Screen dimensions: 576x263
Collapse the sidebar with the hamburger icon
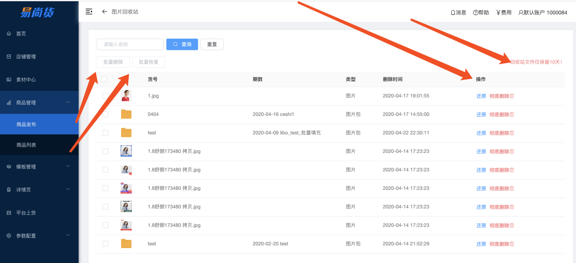click(89, 12)
